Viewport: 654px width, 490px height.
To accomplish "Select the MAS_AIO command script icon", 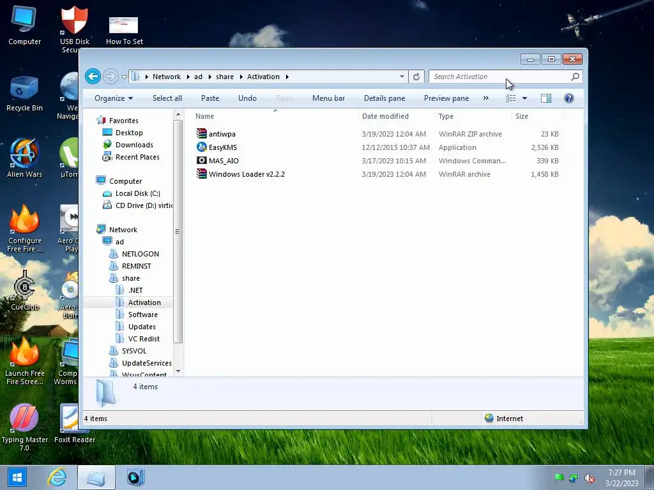I will click(x=201, y=160).
